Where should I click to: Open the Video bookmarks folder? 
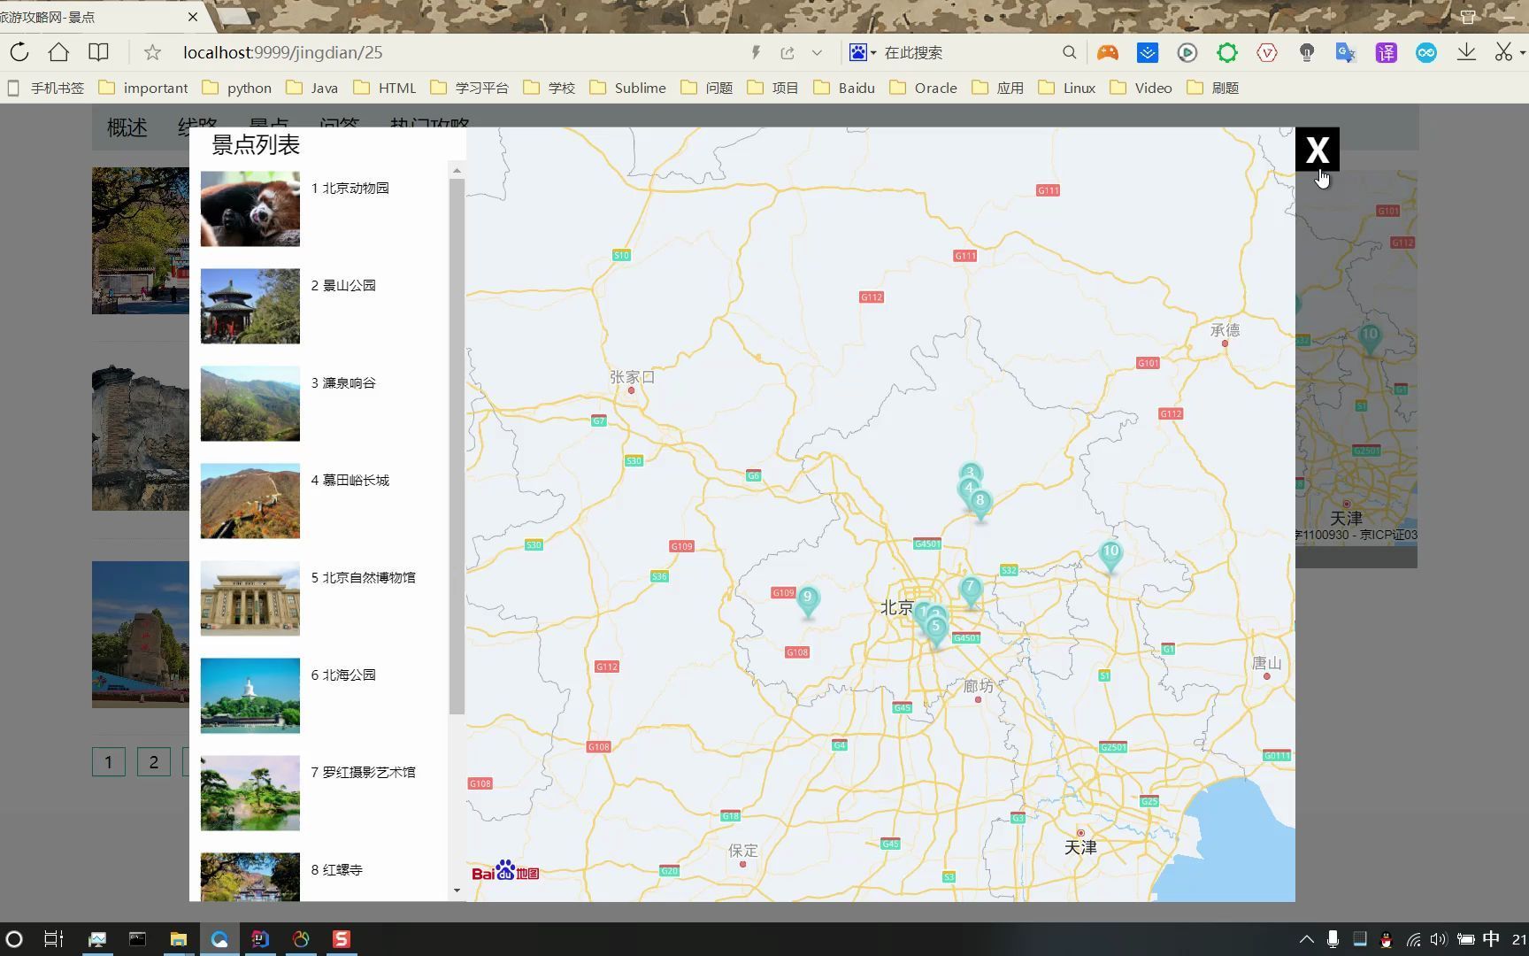(x=1141, y=88)
